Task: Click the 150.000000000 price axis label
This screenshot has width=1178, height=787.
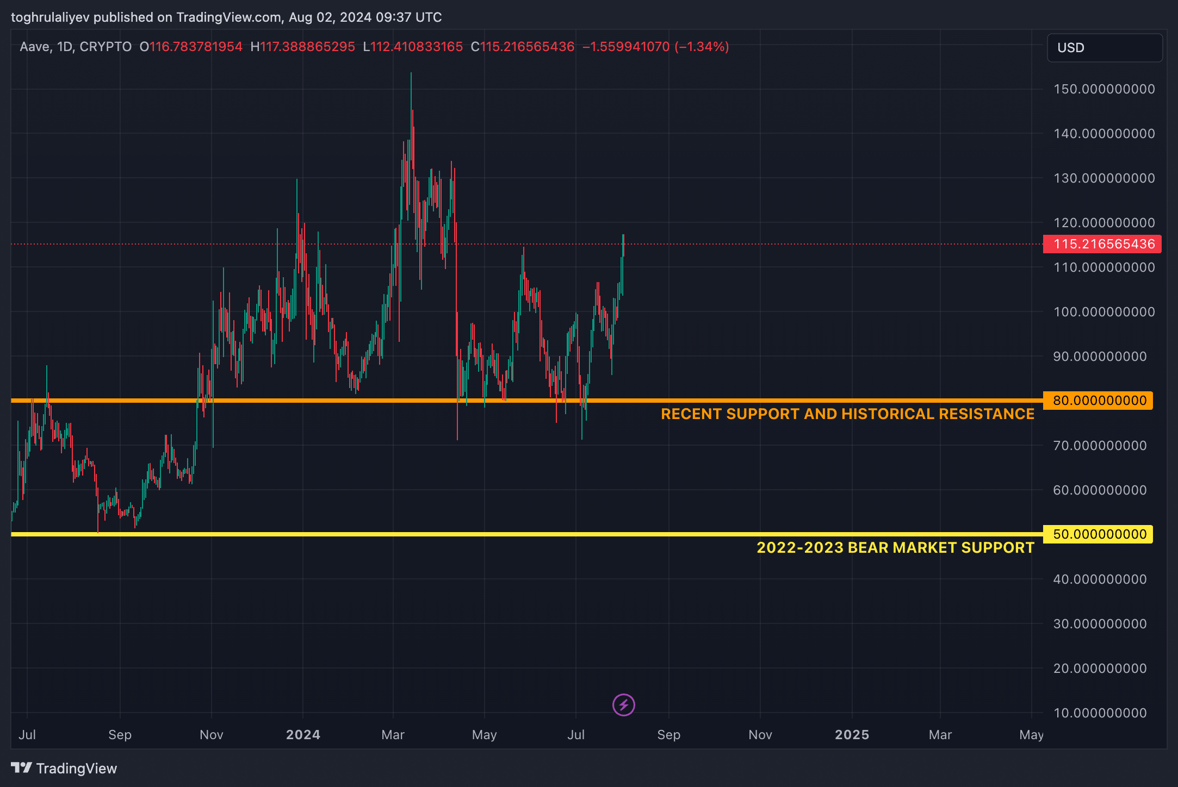Action: click(1104, 89)
